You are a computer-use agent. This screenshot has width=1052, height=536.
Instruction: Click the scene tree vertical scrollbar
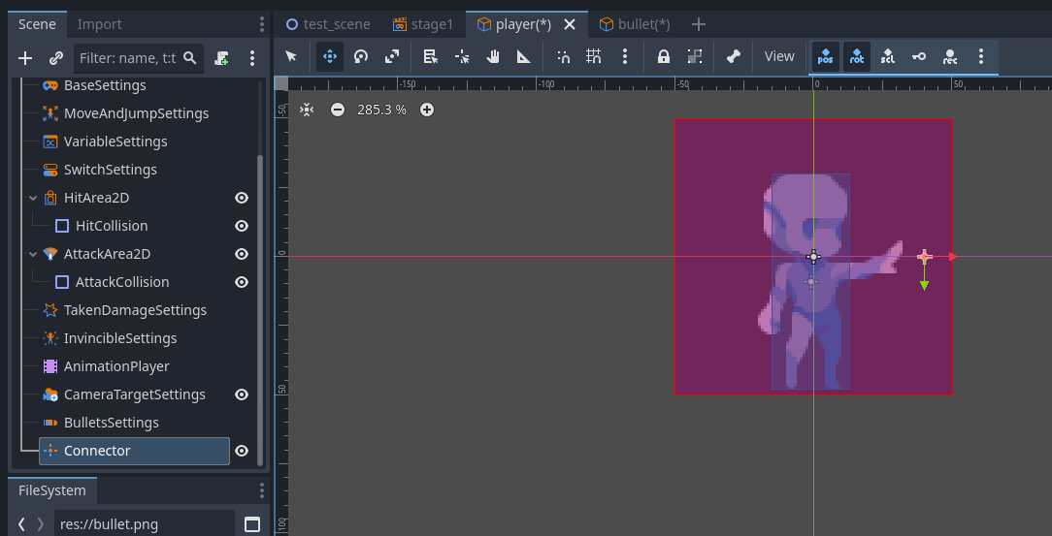pyautogui.click(x=260, y=310)
